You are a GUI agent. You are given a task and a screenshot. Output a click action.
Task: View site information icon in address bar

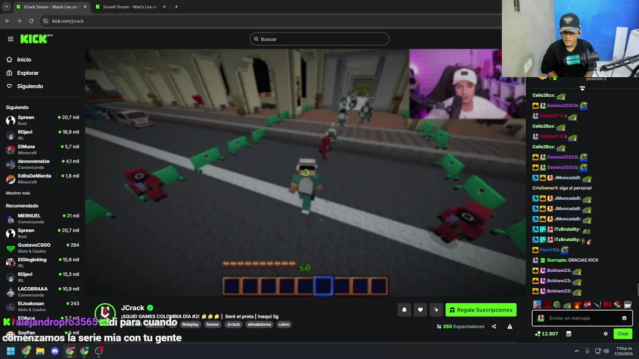point(45,21)
